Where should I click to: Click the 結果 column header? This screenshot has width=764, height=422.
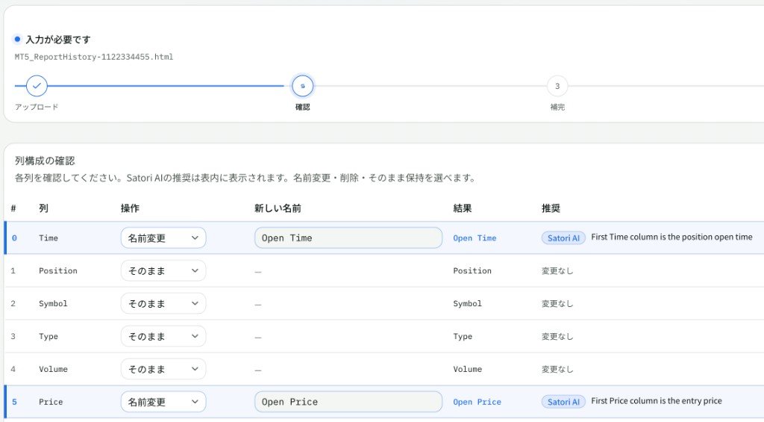click(463, 208)
